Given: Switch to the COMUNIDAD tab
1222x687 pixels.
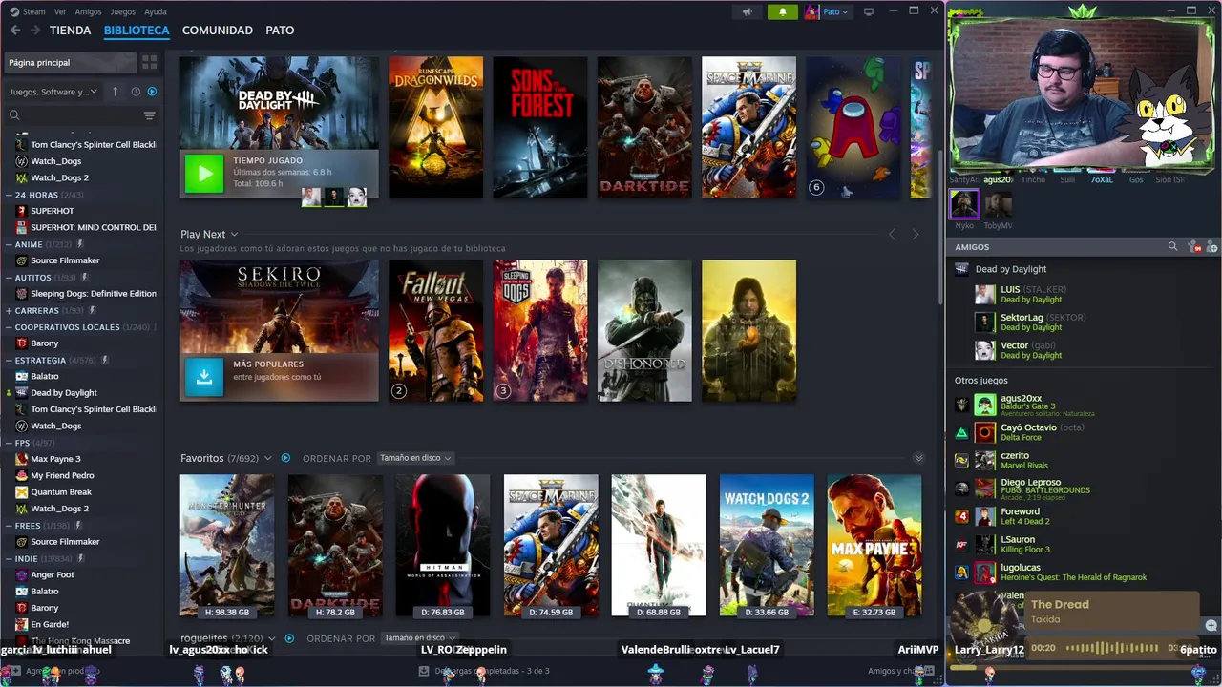Looking at the screenshot, I should [218, 31].
